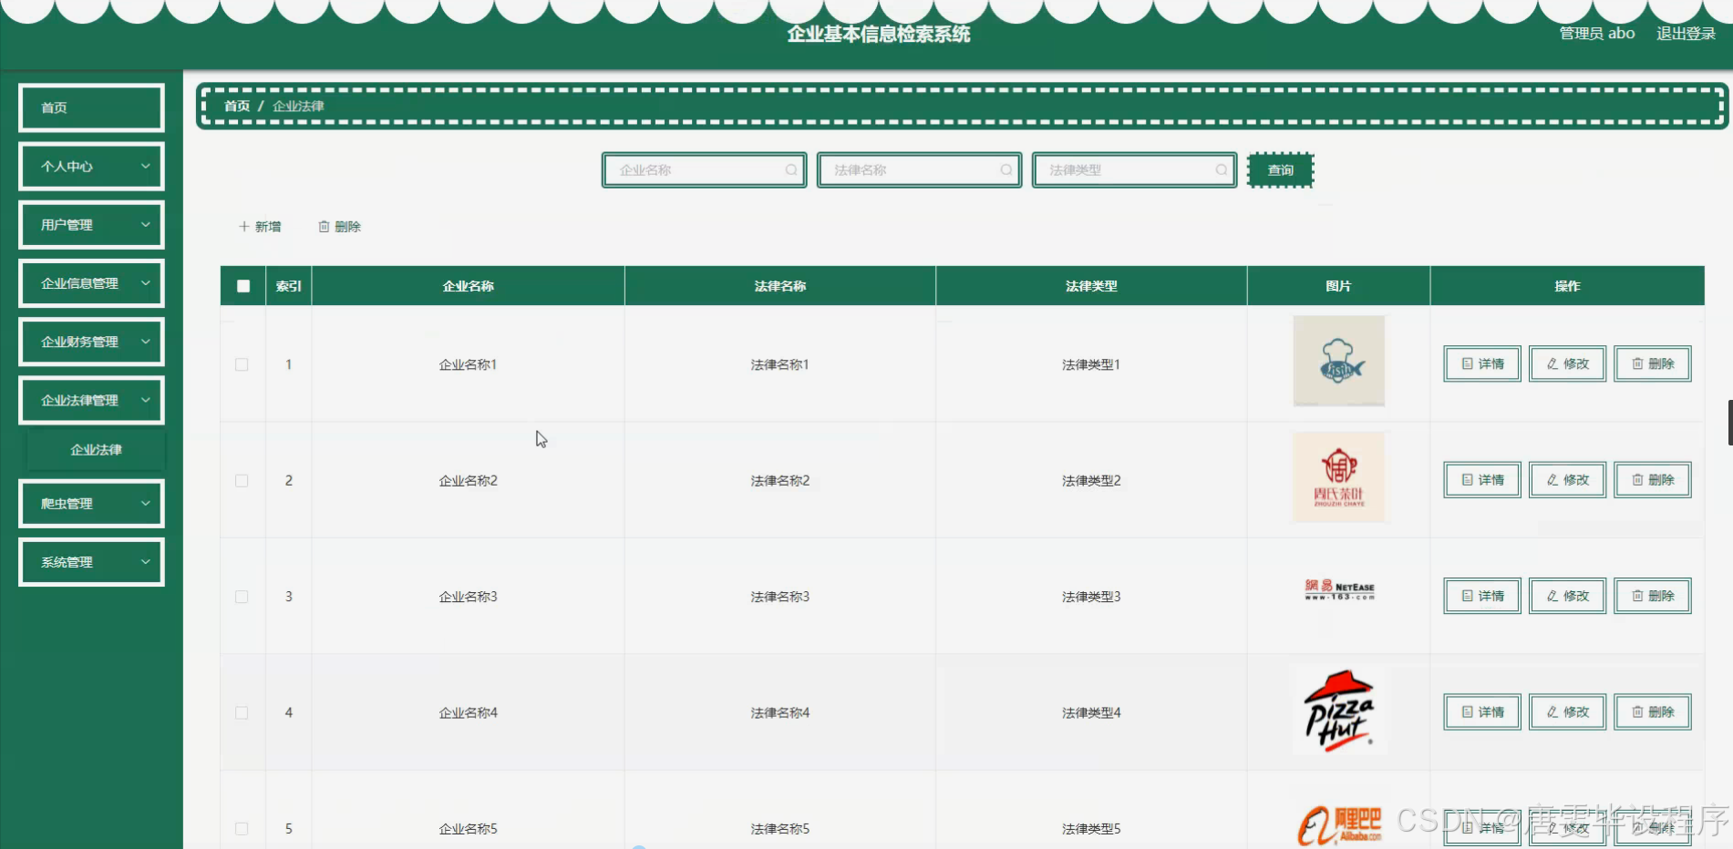The width and height of the screenshot is (1733, 849).
Task: Edit 企业名称2 row with 修改
Action: coord(1567,479)
